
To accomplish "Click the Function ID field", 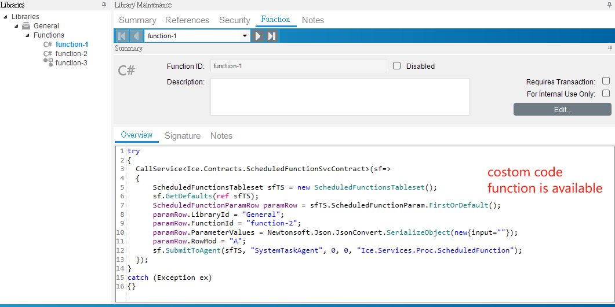I will [x=299, y=66].
